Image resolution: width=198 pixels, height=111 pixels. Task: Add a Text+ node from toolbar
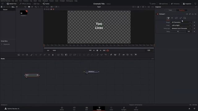pos(27,55)
